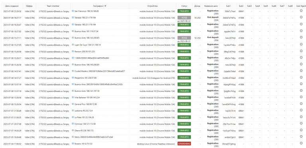Select the date 2025-07-04 17:06:02
This screenshot has height=148, width=306.
pyautogui.click(x=12, y=144)
